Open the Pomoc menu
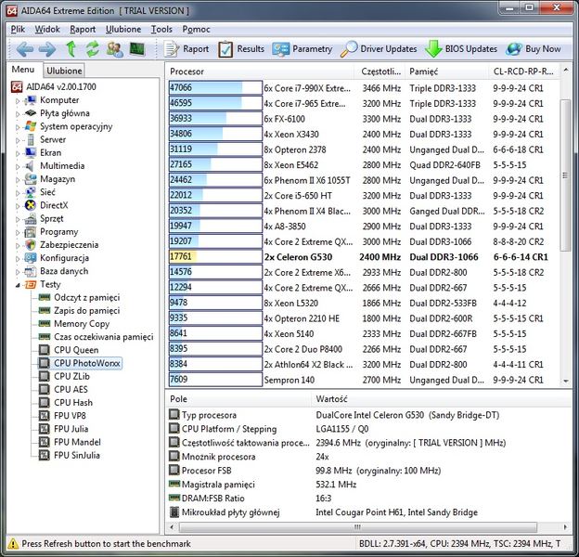This screenshot has width=579, height=557. (x=196, y=29)
